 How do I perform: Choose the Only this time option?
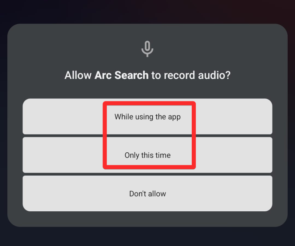click(147, 155)
